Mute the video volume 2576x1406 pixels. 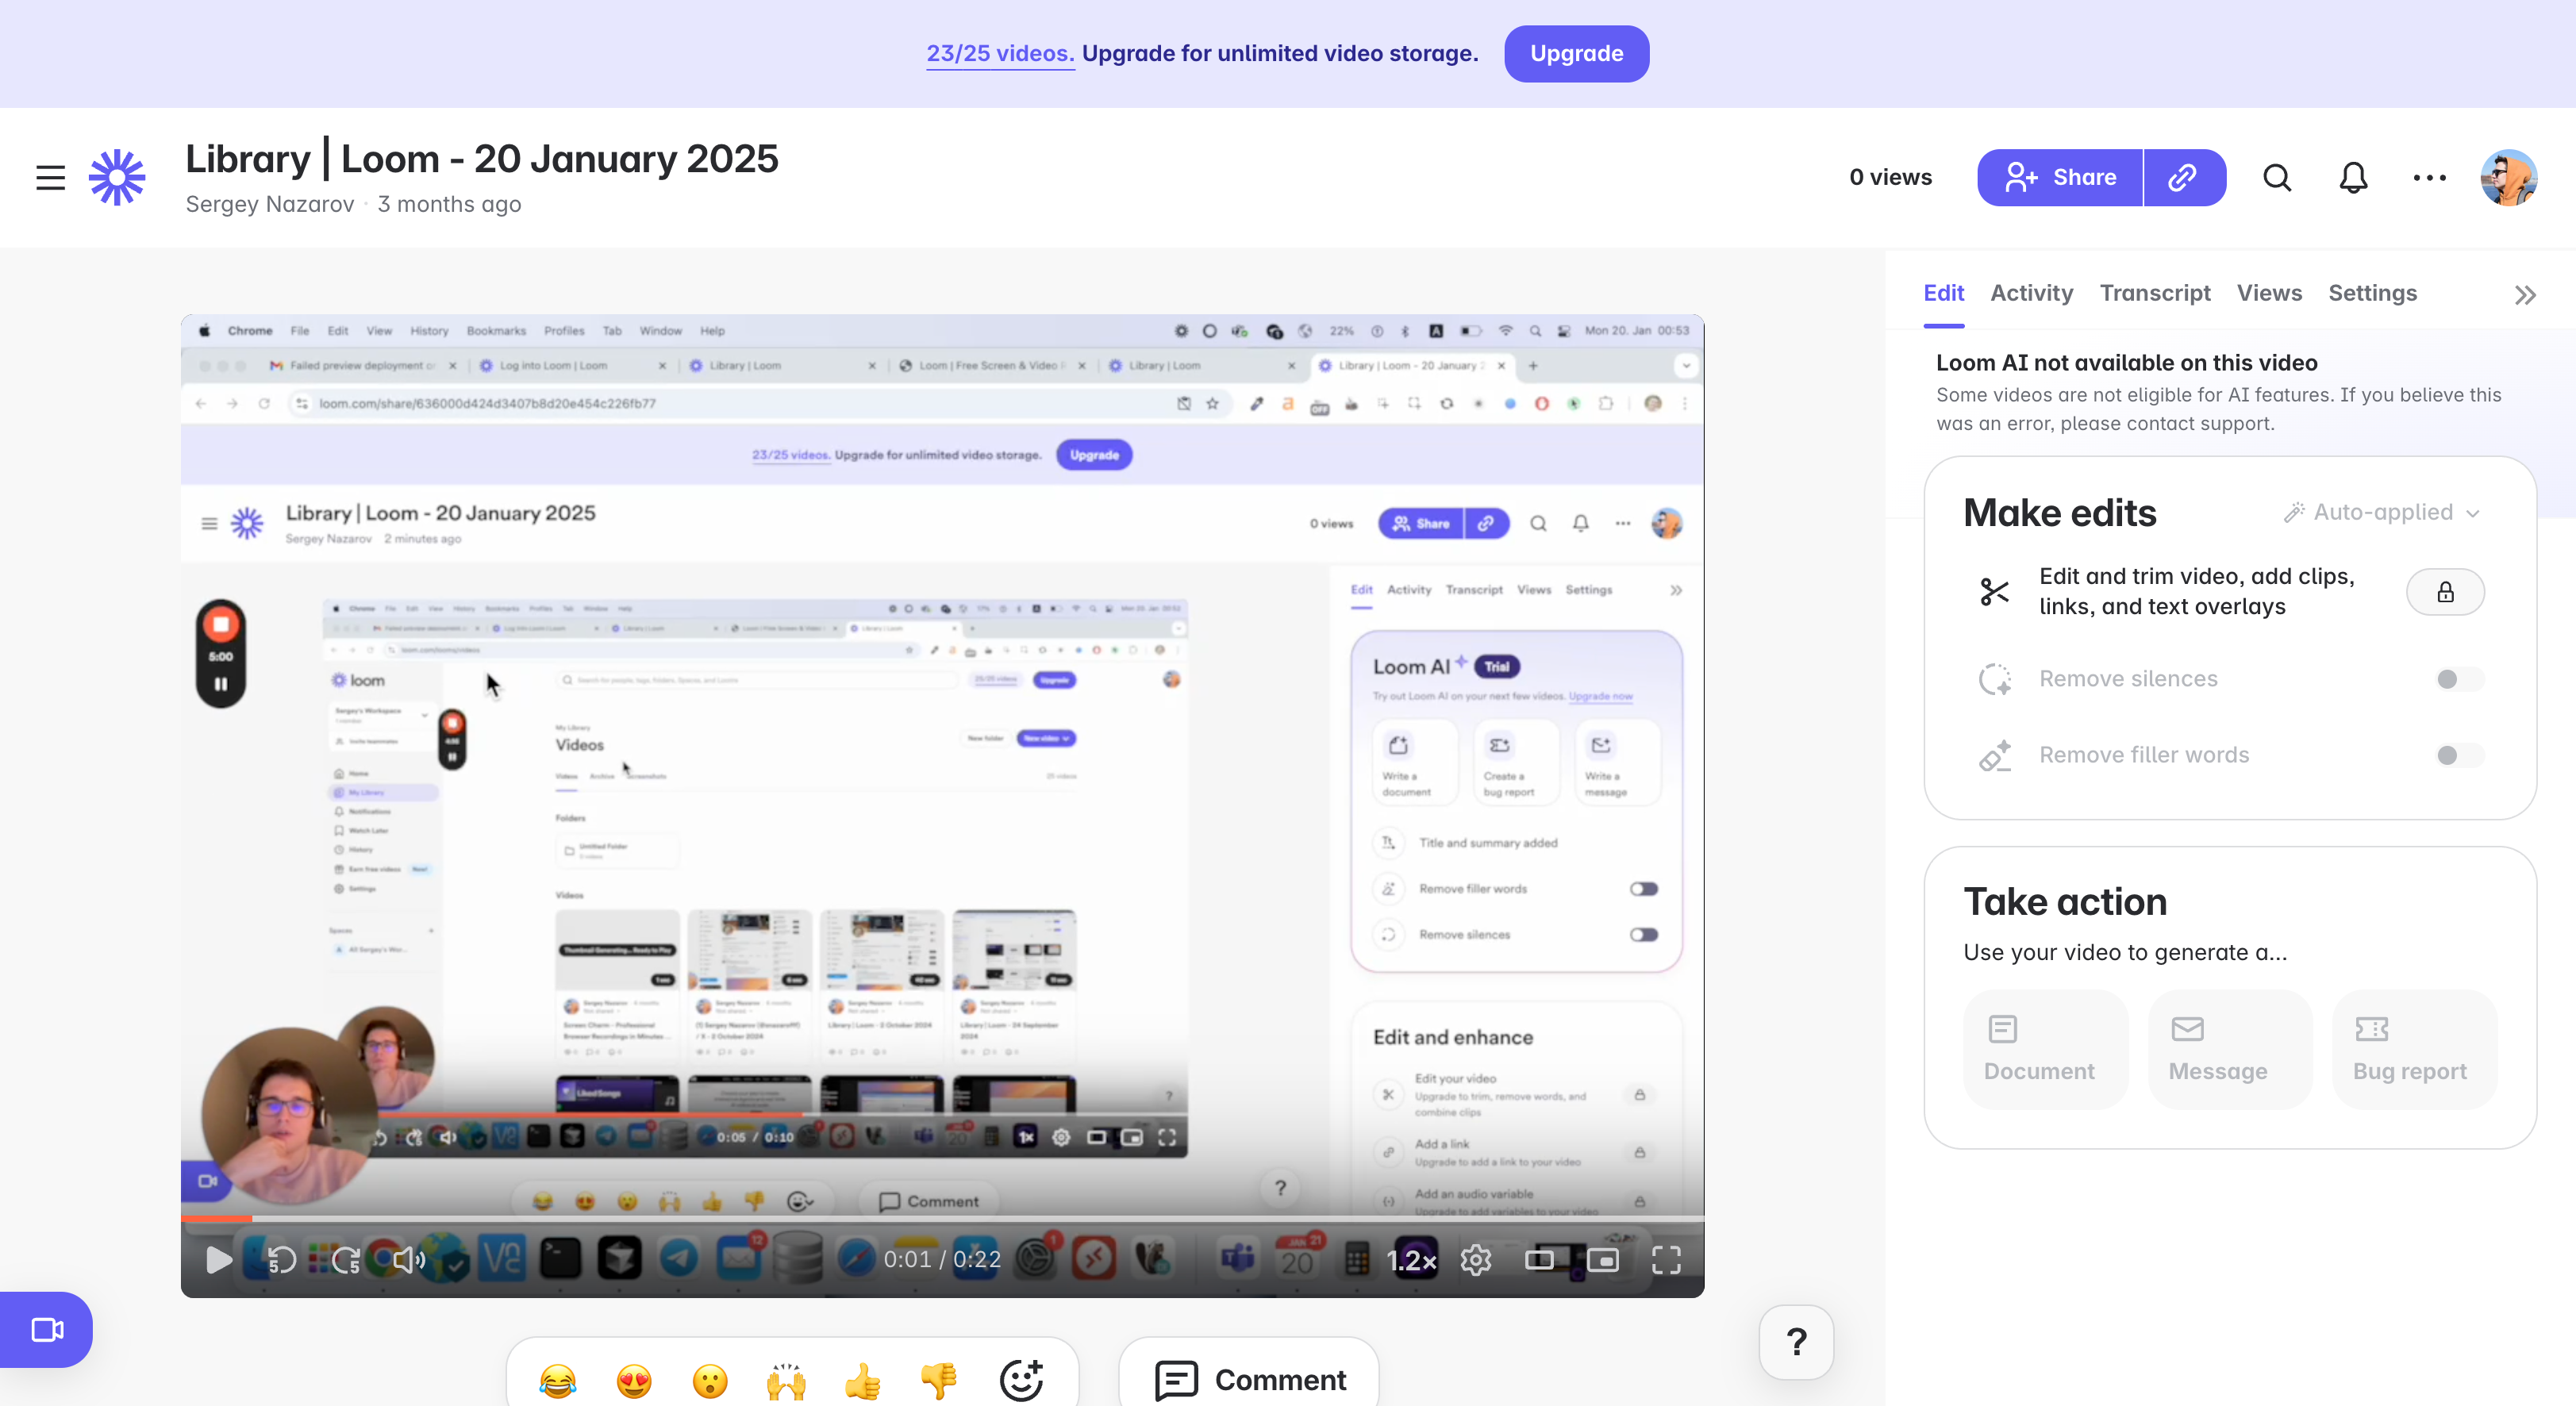click(x=409, y=1260)
